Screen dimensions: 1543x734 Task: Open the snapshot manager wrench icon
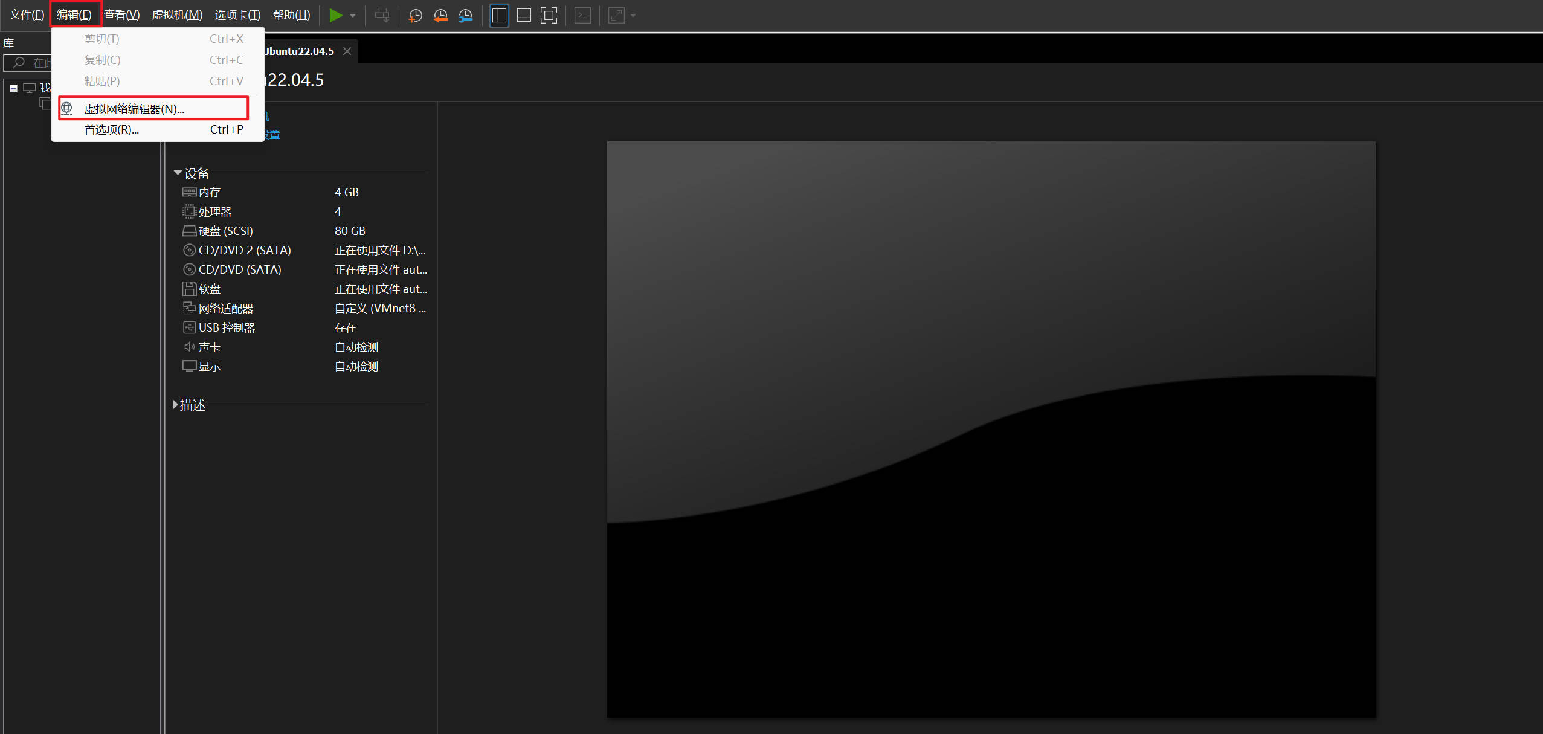click(465, 16)
